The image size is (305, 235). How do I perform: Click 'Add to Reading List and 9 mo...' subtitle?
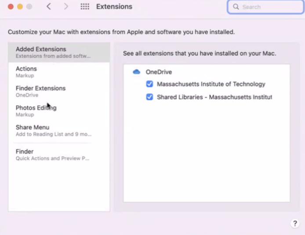tap(54, 134)
